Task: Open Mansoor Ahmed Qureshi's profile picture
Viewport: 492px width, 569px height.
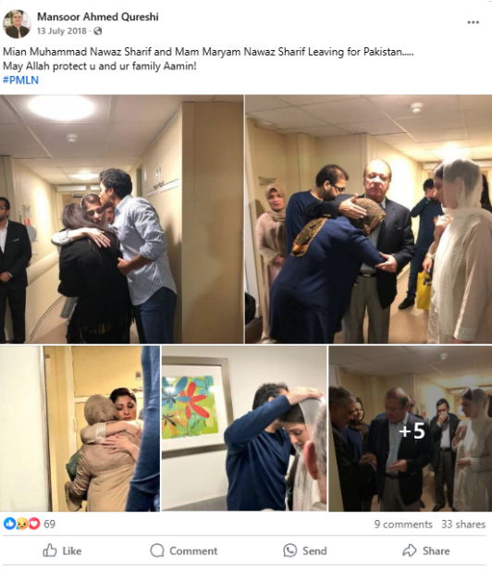Action: [x=17, y=24]
